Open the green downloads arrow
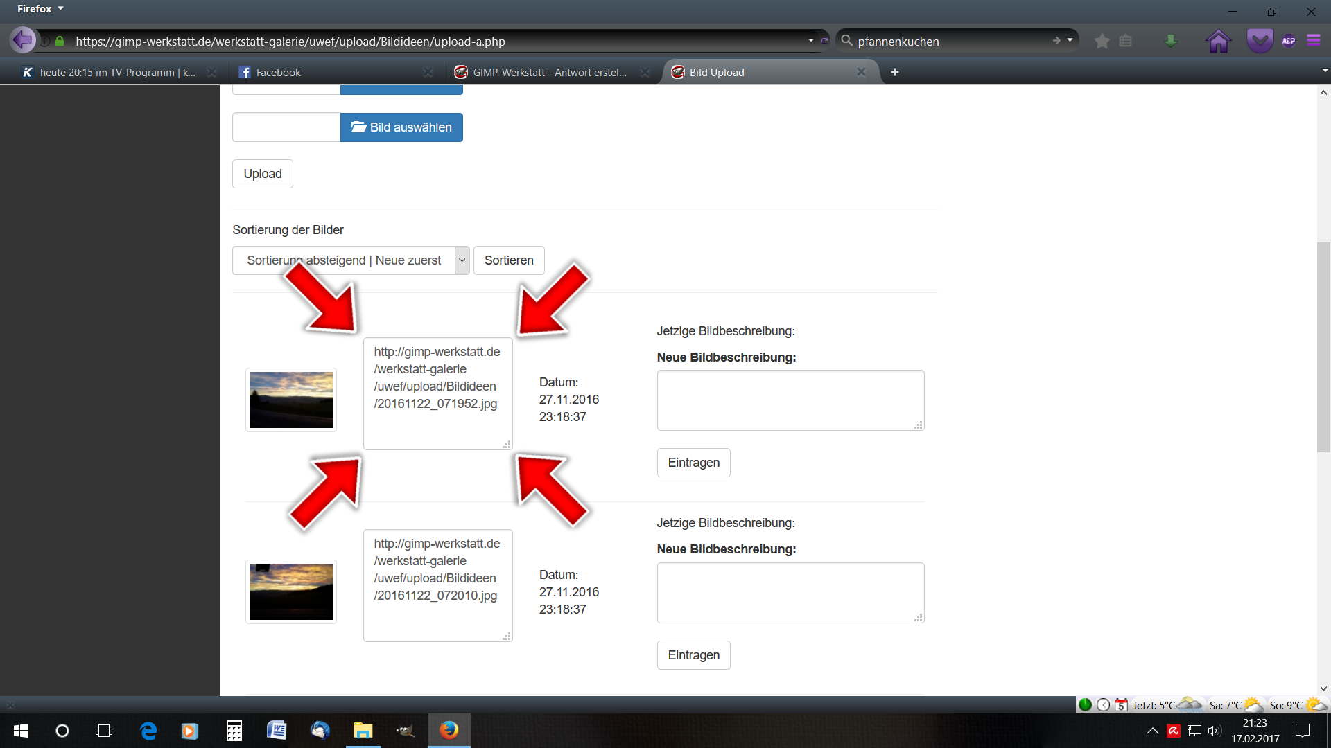Image resolution: width=1331 pixels, height=748 pixels. coord(1170,42)
